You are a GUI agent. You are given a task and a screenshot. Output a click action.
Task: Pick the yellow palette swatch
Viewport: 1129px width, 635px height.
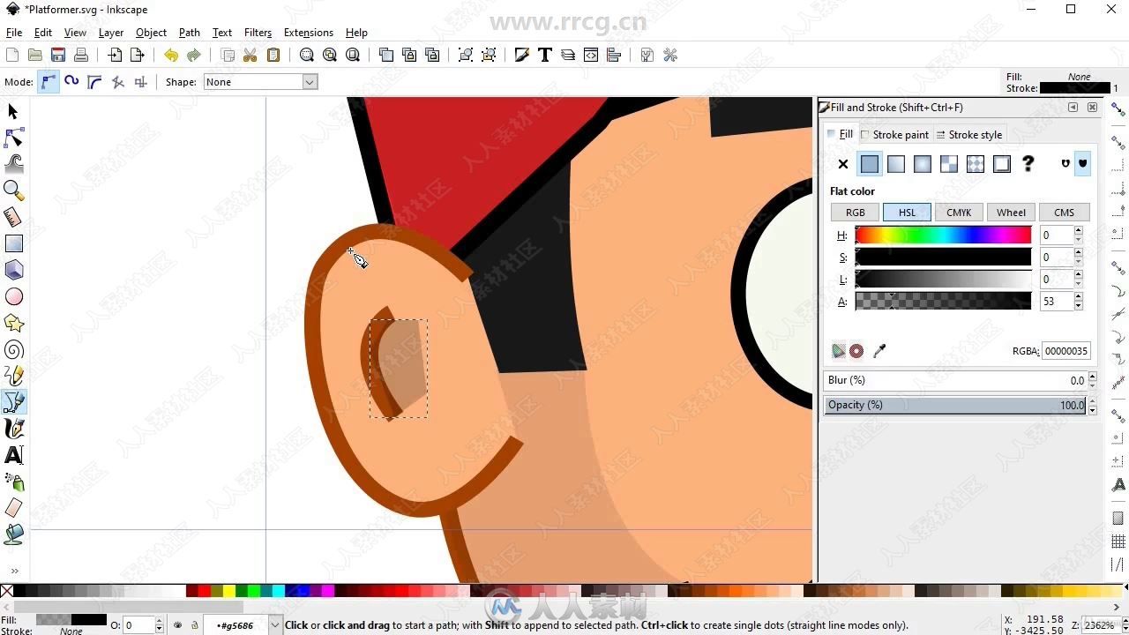pyautogui.click(x=229, y=591)
